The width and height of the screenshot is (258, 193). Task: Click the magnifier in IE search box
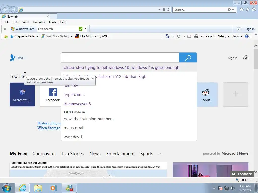click(229, 10)
